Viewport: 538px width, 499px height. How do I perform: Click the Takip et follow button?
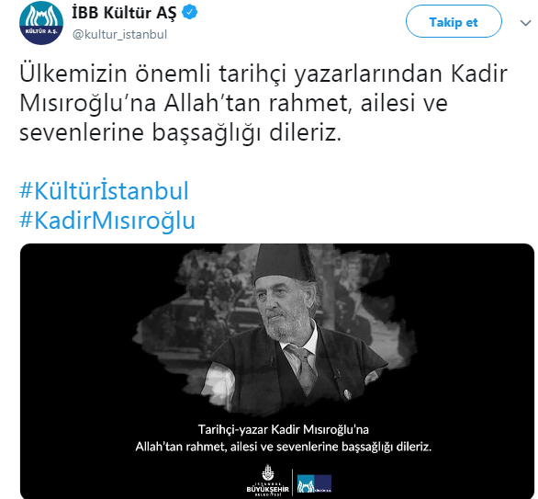click(x=454, y=21)
